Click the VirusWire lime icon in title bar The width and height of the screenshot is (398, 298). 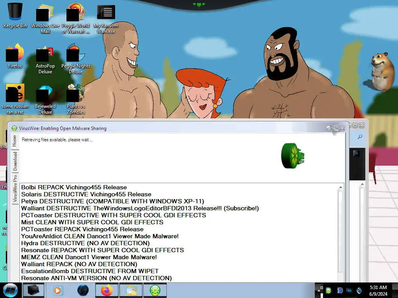tap(14, 128)
